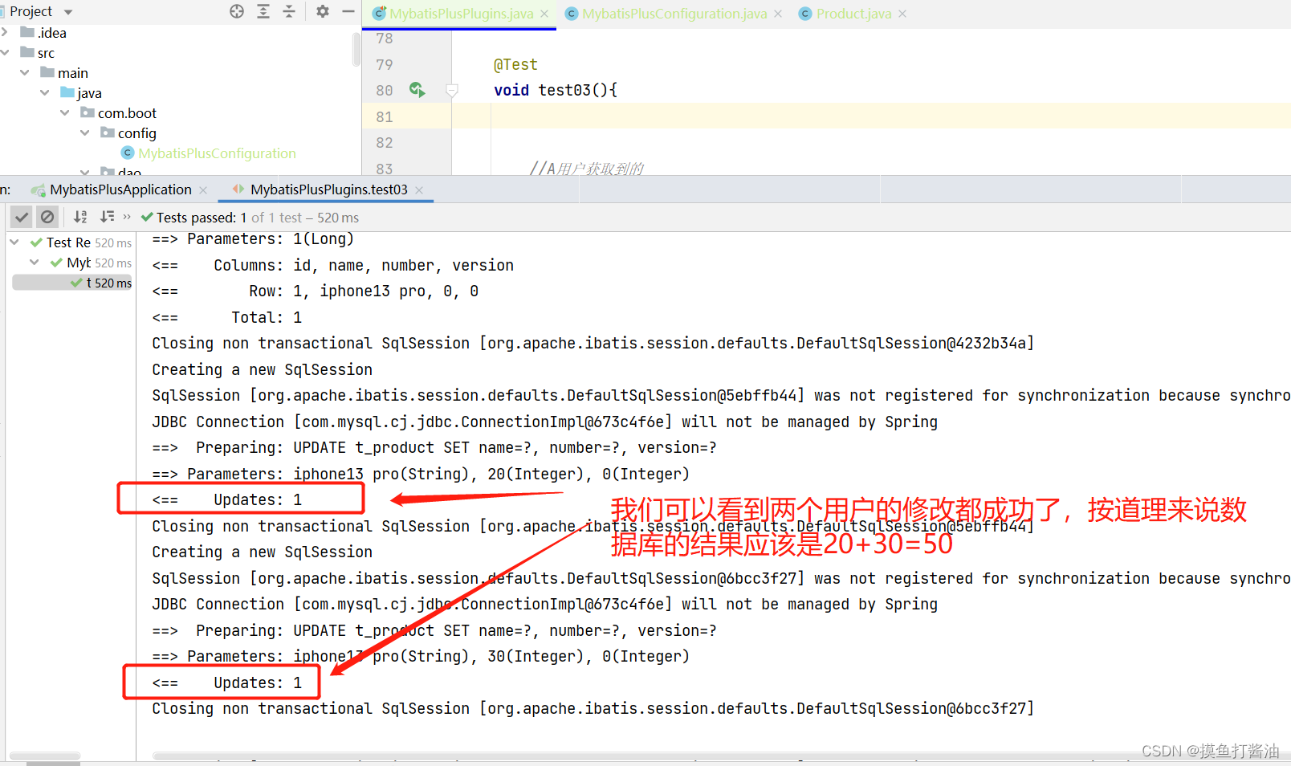The image size is (1291, 766).
Task: Collapse the Test Results node
Action: coord(14,242)
